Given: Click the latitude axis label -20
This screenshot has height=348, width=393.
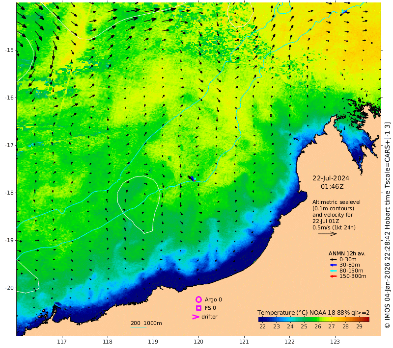Looking at the screenshot, I should pyautogui.click(x=9, y=288).
